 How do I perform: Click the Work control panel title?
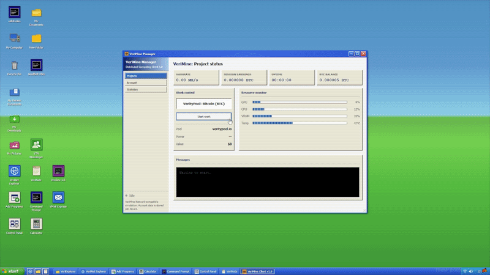[185, 93]
